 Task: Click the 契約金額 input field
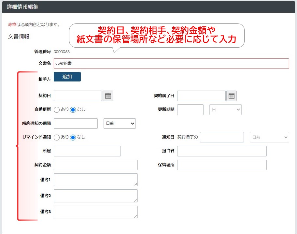(96, 165)
